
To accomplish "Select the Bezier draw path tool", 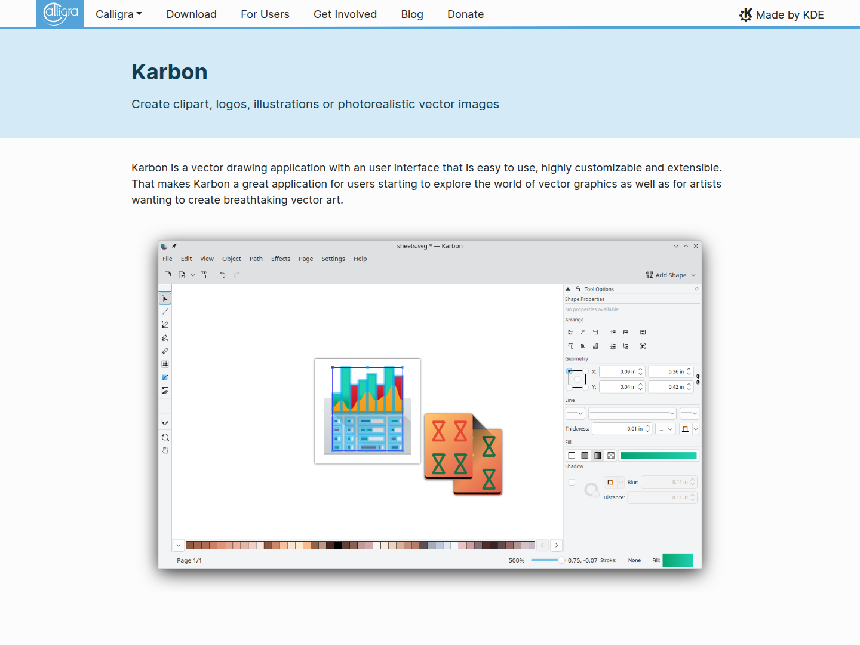I will click(x=165, y=325).
